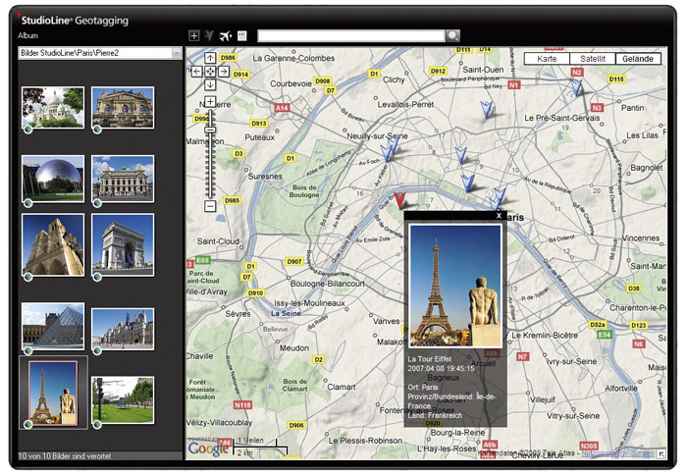The height and width of the screenshot is (475, 687).
Task: Click globe icon on Eiffel Tower thumbnail
Action: [x=28, y=424]
